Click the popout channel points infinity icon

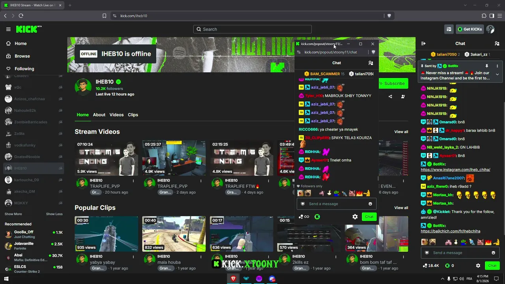click(304, 217)
